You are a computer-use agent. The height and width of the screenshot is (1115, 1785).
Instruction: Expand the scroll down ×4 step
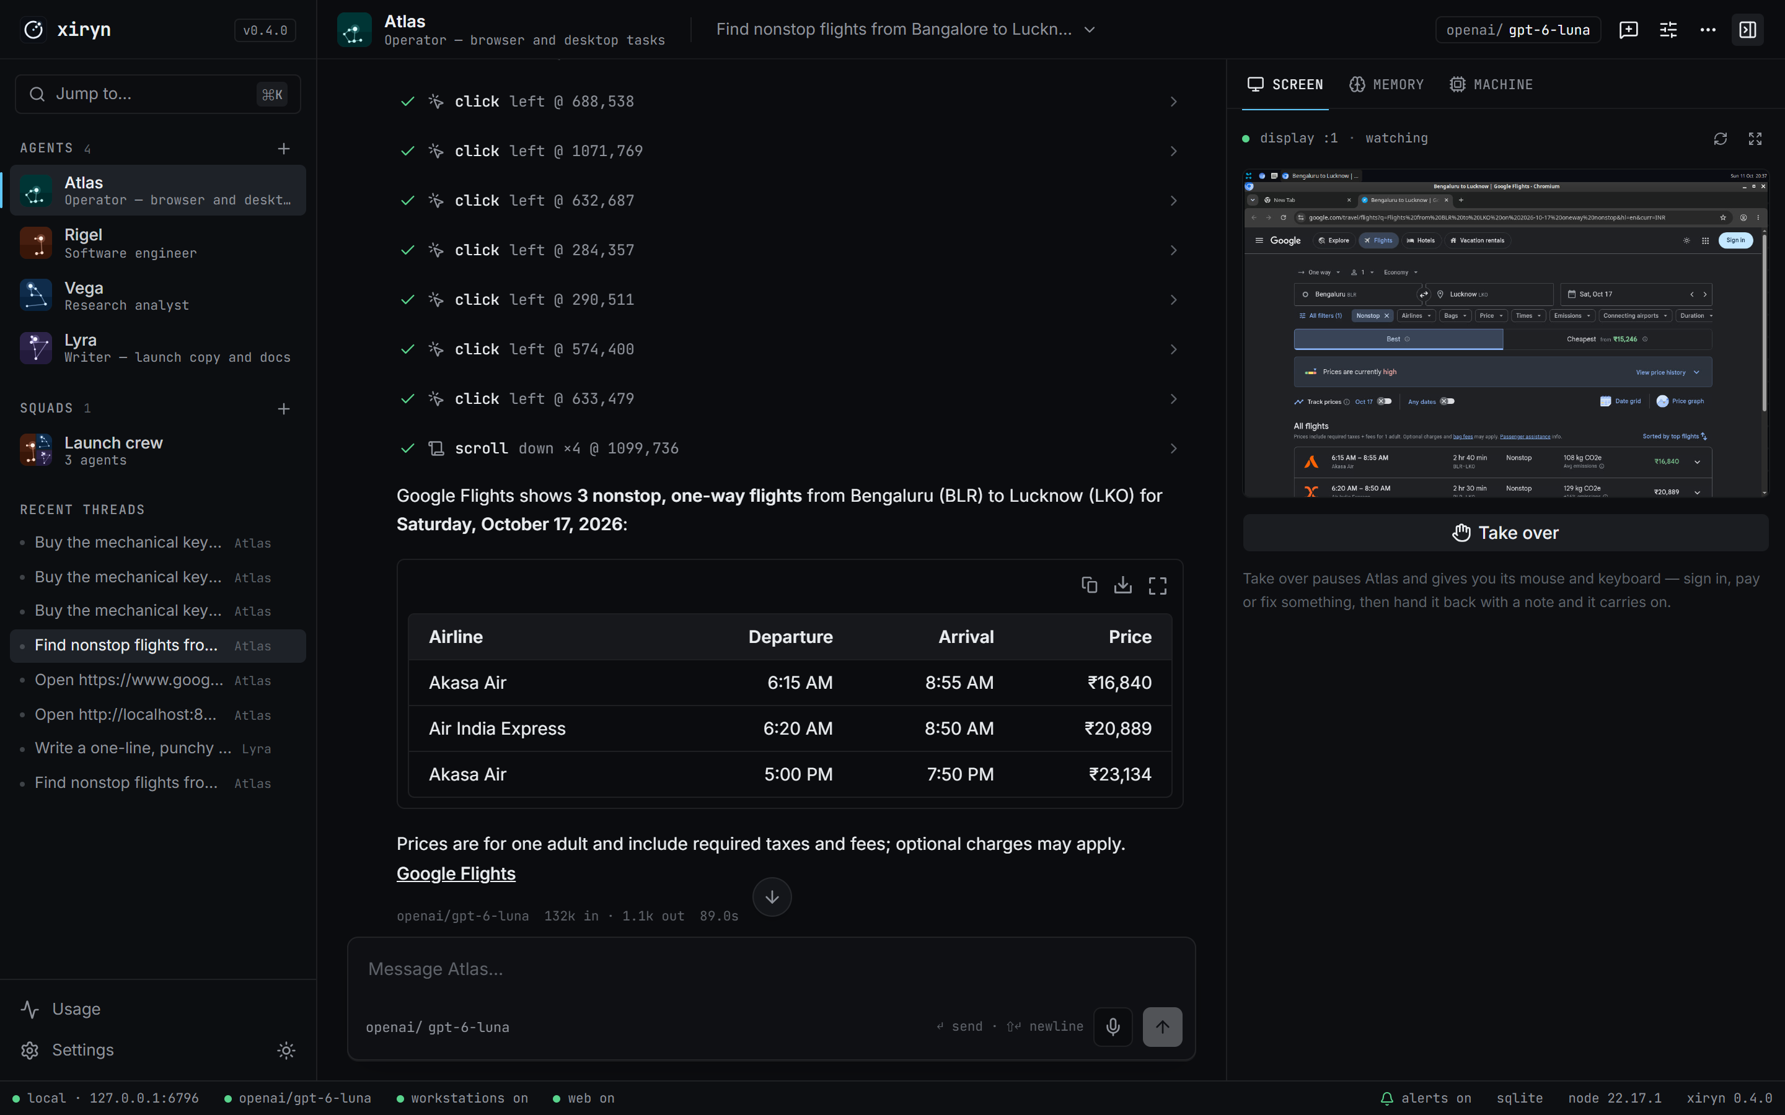[x=789, y=448]
